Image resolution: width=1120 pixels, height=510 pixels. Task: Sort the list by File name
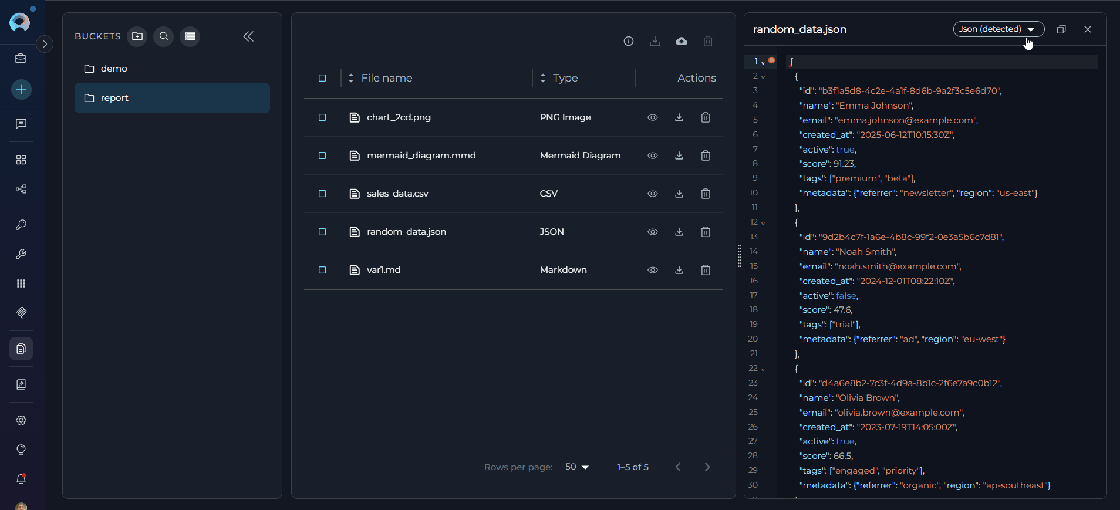click(386, 78)
